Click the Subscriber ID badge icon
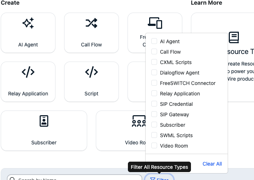This screenshot has width=254, height=180. coord(44,121)
